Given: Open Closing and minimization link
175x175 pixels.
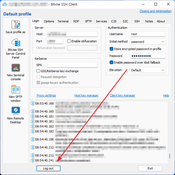Looking at the screenshot, I should click(x=156, y=11).
